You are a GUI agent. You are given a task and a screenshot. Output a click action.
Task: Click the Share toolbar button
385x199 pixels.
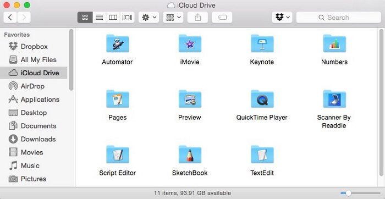click(x=197, y=18)
